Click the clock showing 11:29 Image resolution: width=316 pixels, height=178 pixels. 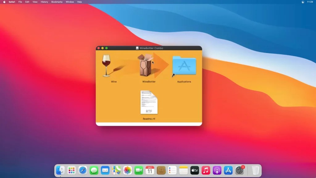point(310,2)
